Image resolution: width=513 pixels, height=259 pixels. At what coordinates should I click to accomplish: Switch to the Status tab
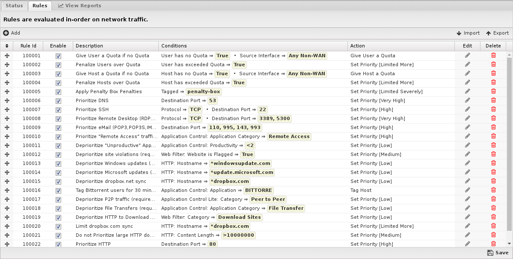pyautogui.click(x=14, y=6)
